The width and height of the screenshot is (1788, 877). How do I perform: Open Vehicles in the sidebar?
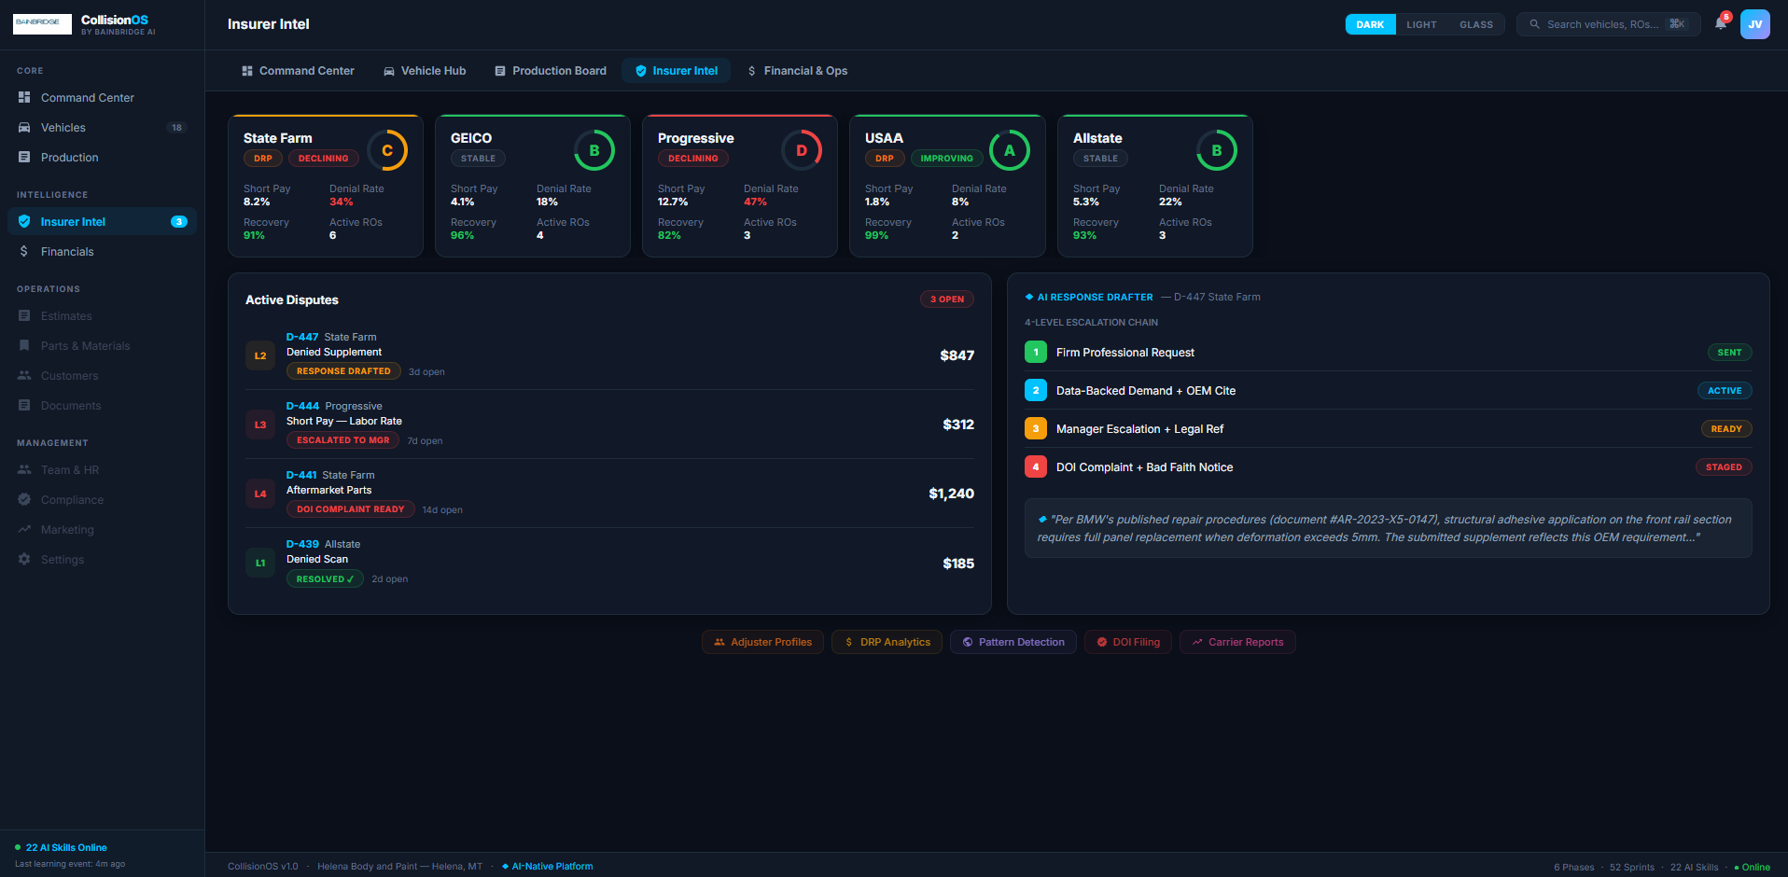pyautogui.click(x=102, y=127)
